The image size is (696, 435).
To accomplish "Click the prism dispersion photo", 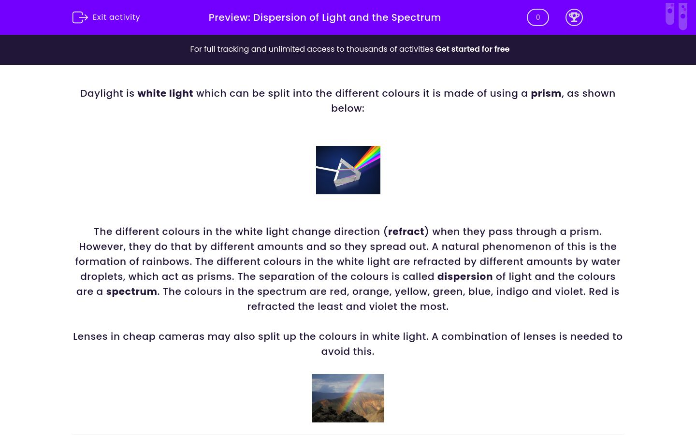I will point(348,170).
